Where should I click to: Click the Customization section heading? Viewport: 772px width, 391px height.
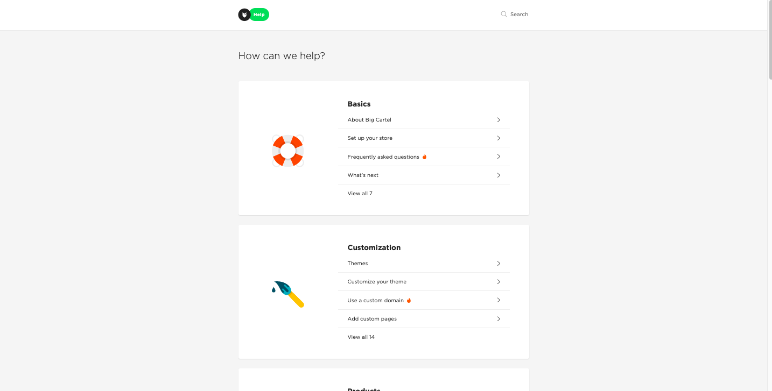(x=374, y=247)
